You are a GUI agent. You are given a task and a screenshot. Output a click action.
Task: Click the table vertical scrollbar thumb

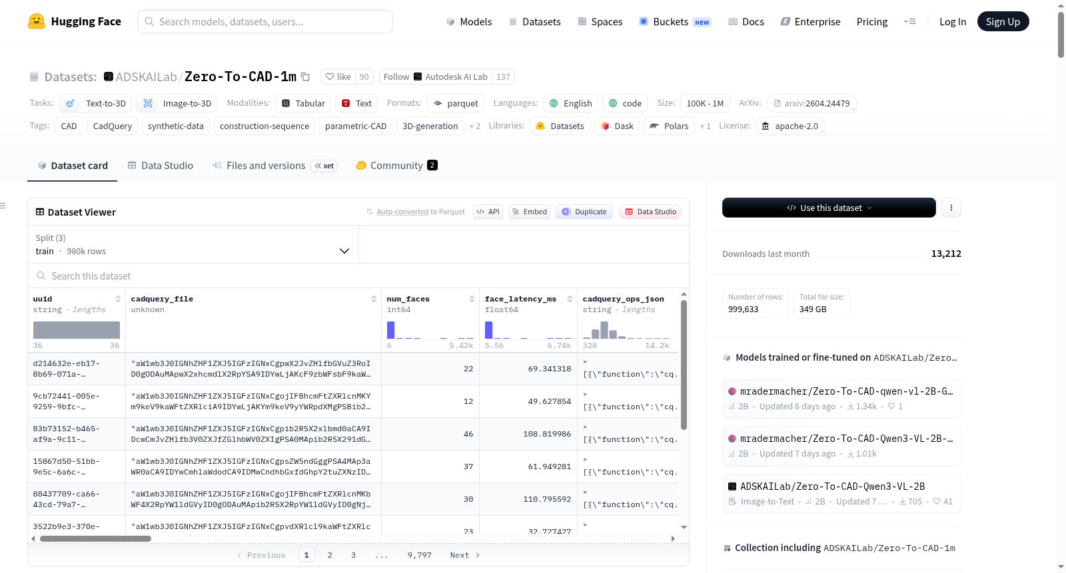(684, 365)
